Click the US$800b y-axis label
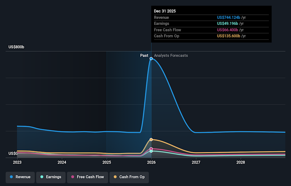 pyautogui.click(x=16, y=47)
